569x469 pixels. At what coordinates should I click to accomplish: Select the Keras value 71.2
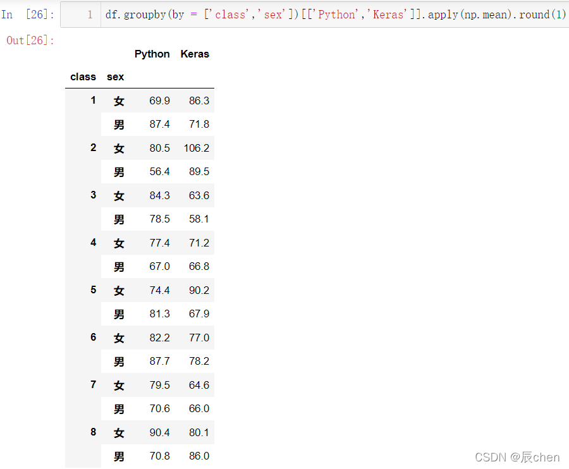pos(199,243)
